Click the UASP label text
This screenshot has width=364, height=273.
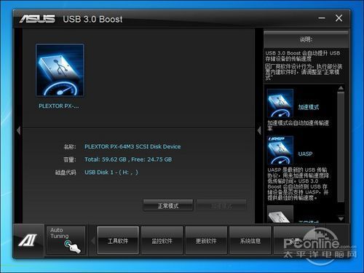(x=305, y=154)
